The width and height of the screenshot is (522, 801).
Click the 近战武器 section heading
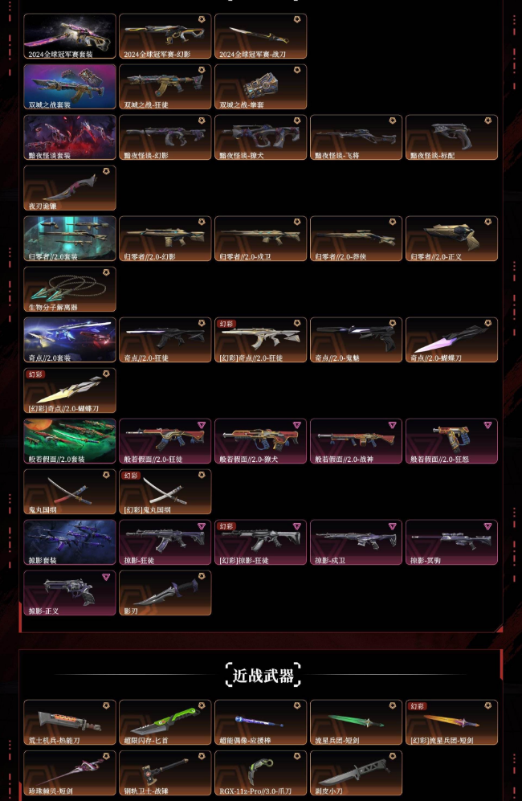pos(263,676)
